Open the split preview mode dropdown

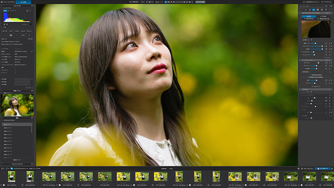tap(143, 2)
